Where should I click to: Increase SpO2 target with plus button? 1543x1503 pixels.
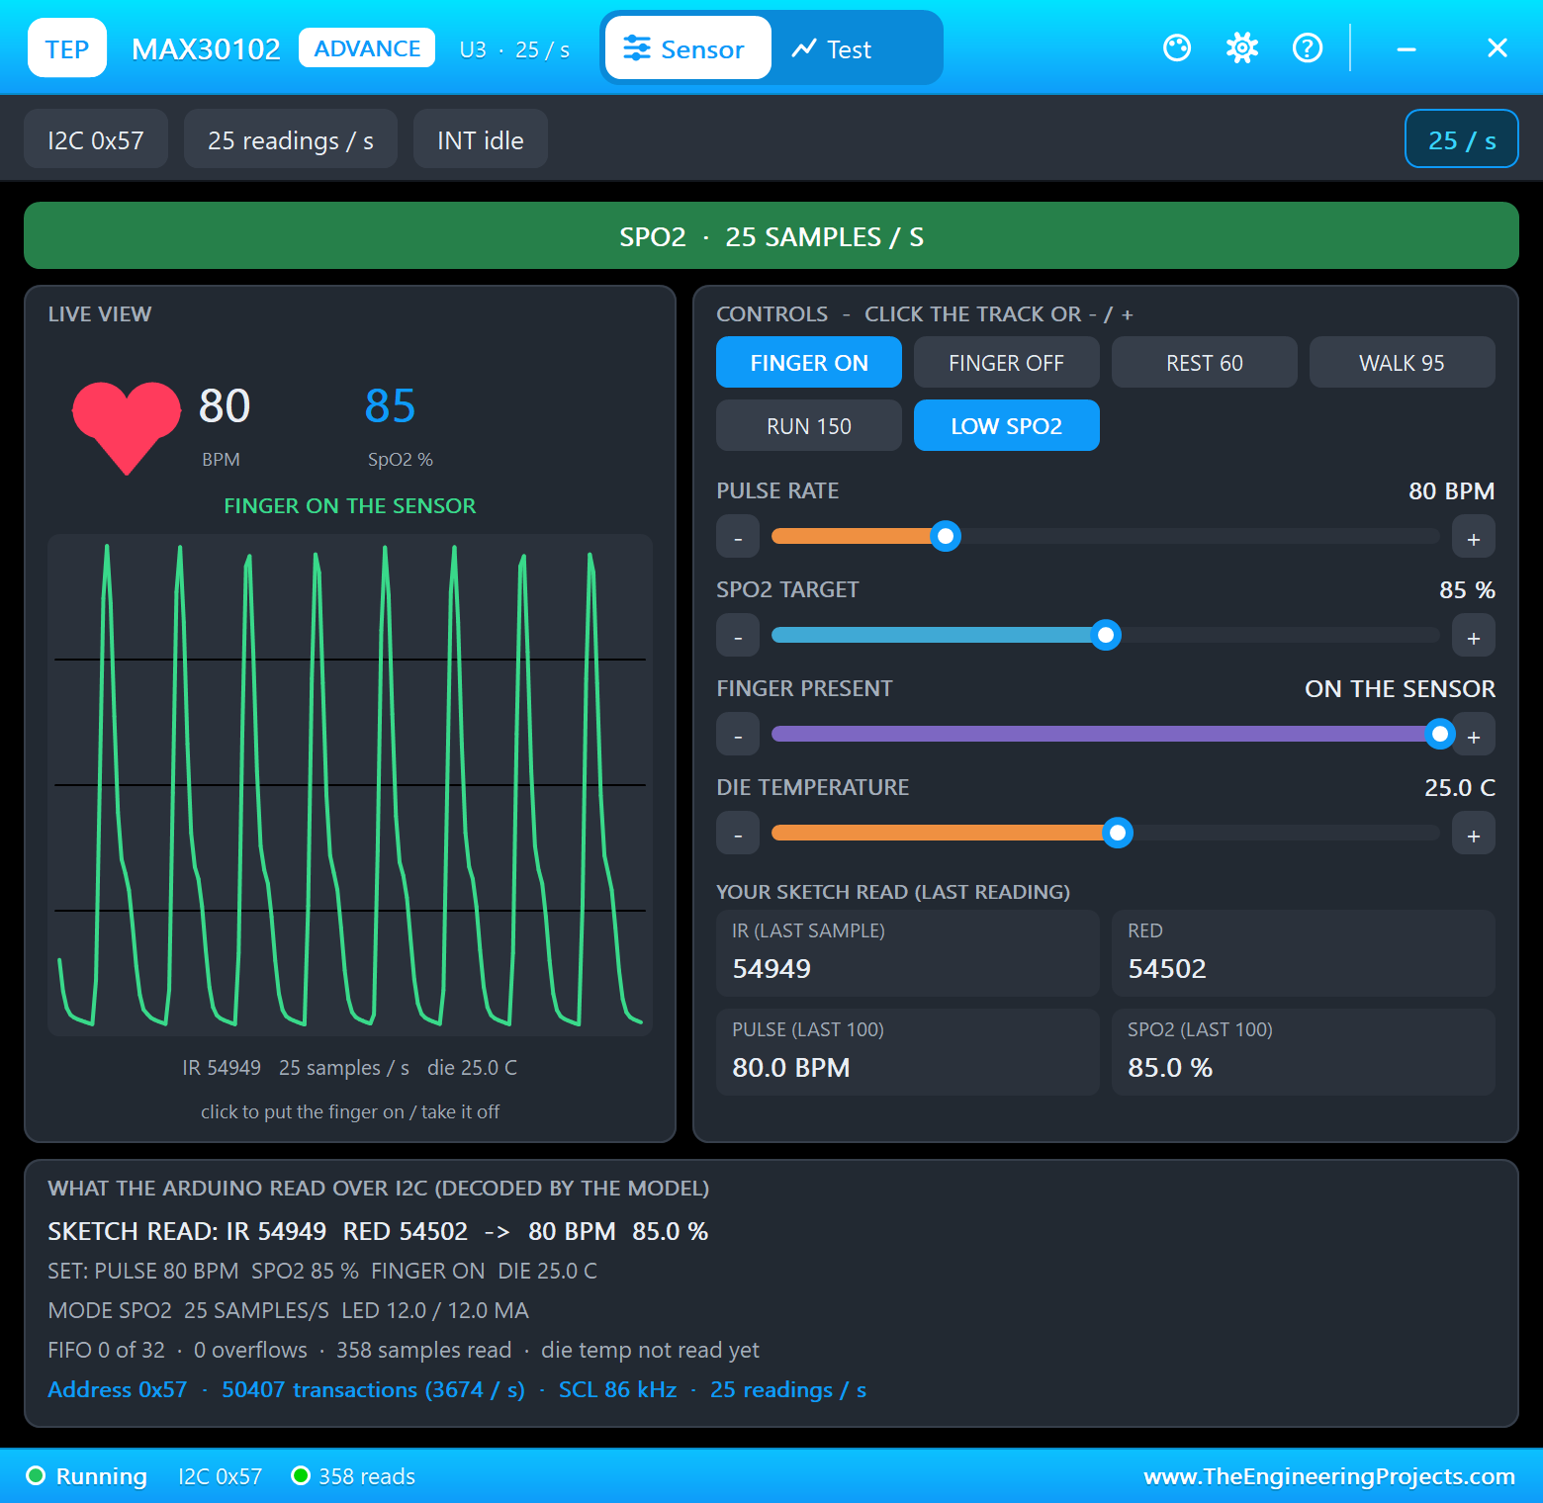coord(1474,636)
